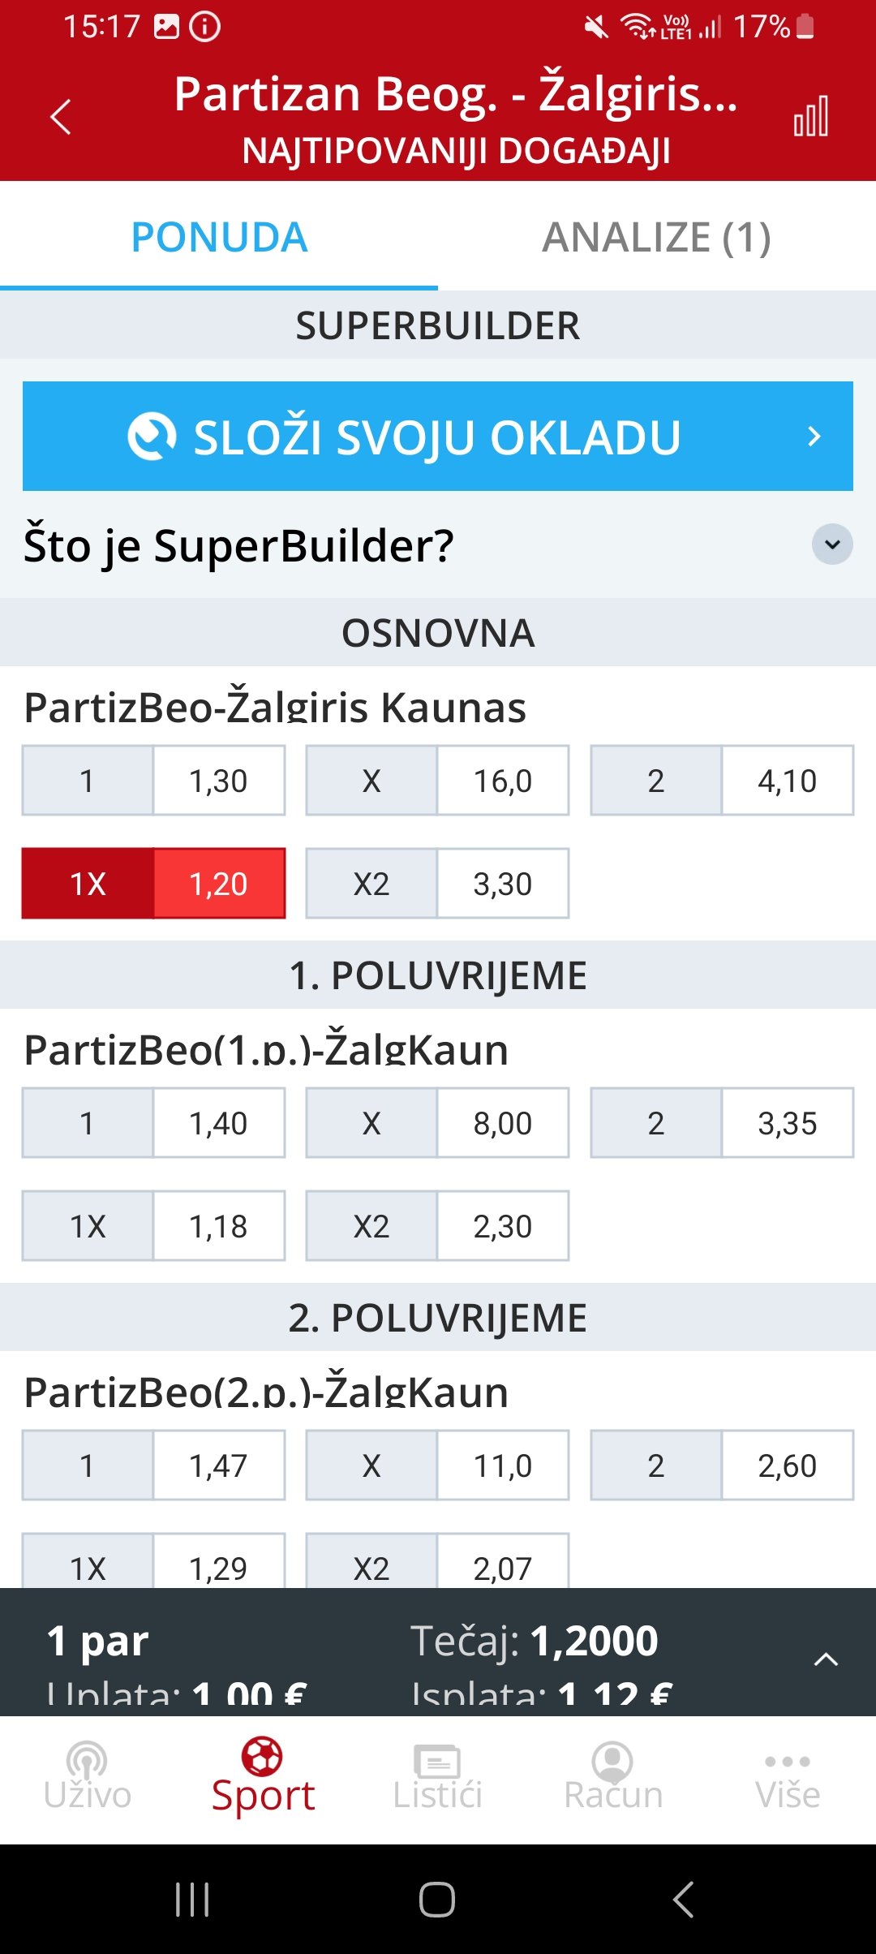Viewport: 876px width, 1954px height.
Task: Choose second half 1 odds 1,47
Action: tap(153, 1465)
